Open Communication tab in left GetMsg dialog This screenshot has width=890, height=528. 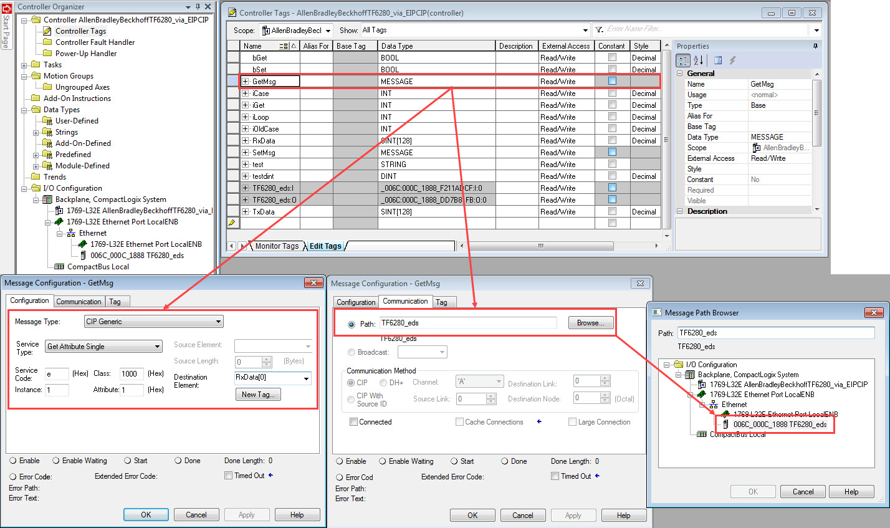point(79,302)
